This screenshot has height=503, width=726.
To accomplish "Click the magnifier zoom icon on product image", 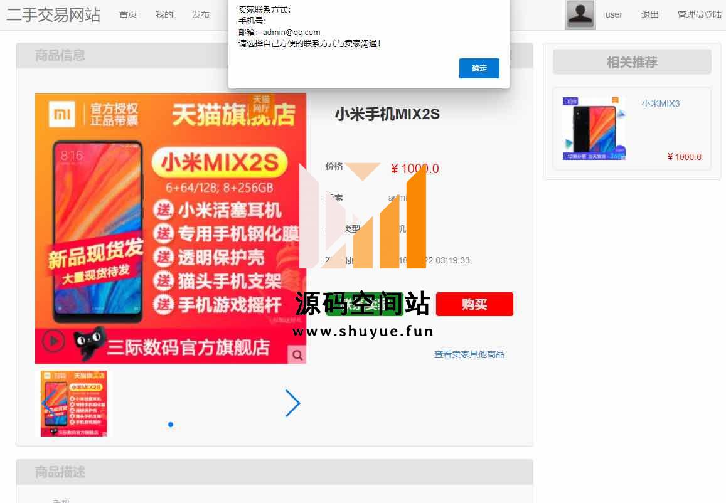I will point(297,355).
